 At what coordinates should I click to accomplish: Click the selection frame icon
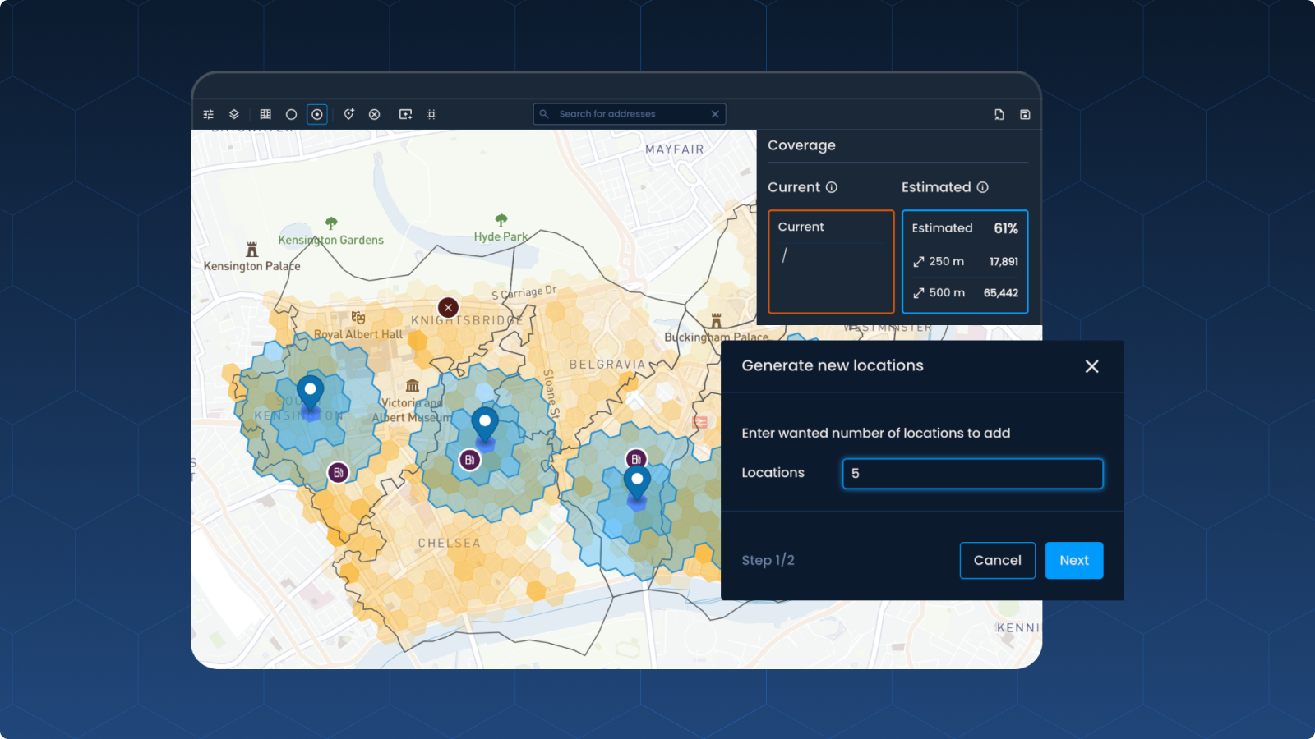[x=431, y=114]
